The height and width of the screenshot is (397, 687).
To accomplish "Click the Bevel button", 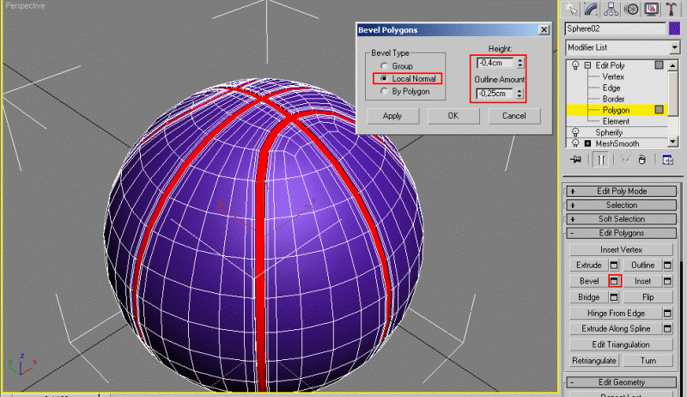I will (588, 281).
